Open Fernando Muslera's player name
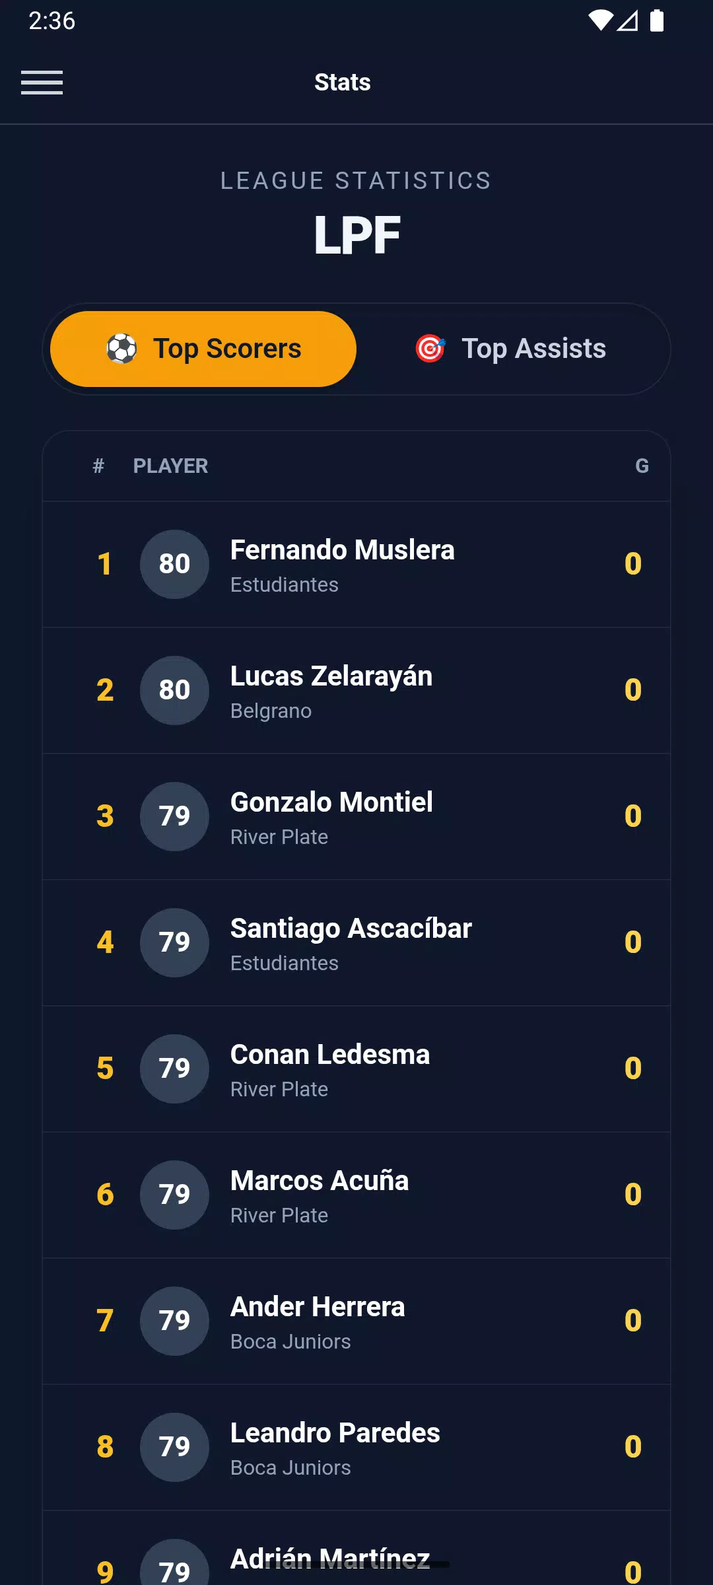 [342, 550]
